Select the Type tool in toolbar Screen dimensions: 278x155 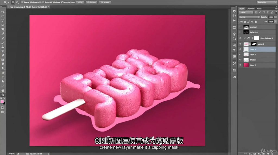pyautogui.click(x=3, y=77)
